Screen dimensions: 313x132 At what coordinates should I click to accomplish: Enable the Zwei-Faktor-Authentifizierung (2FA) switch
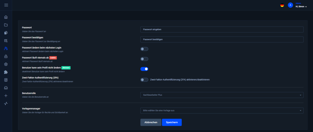[x=144, y=80]
